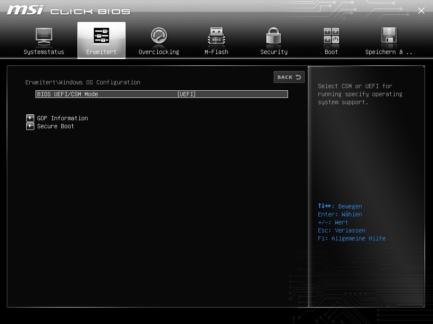433x324 pixels.
Task: Click the '+/-: Wert' hint
Action: click(x=333, y=222)
